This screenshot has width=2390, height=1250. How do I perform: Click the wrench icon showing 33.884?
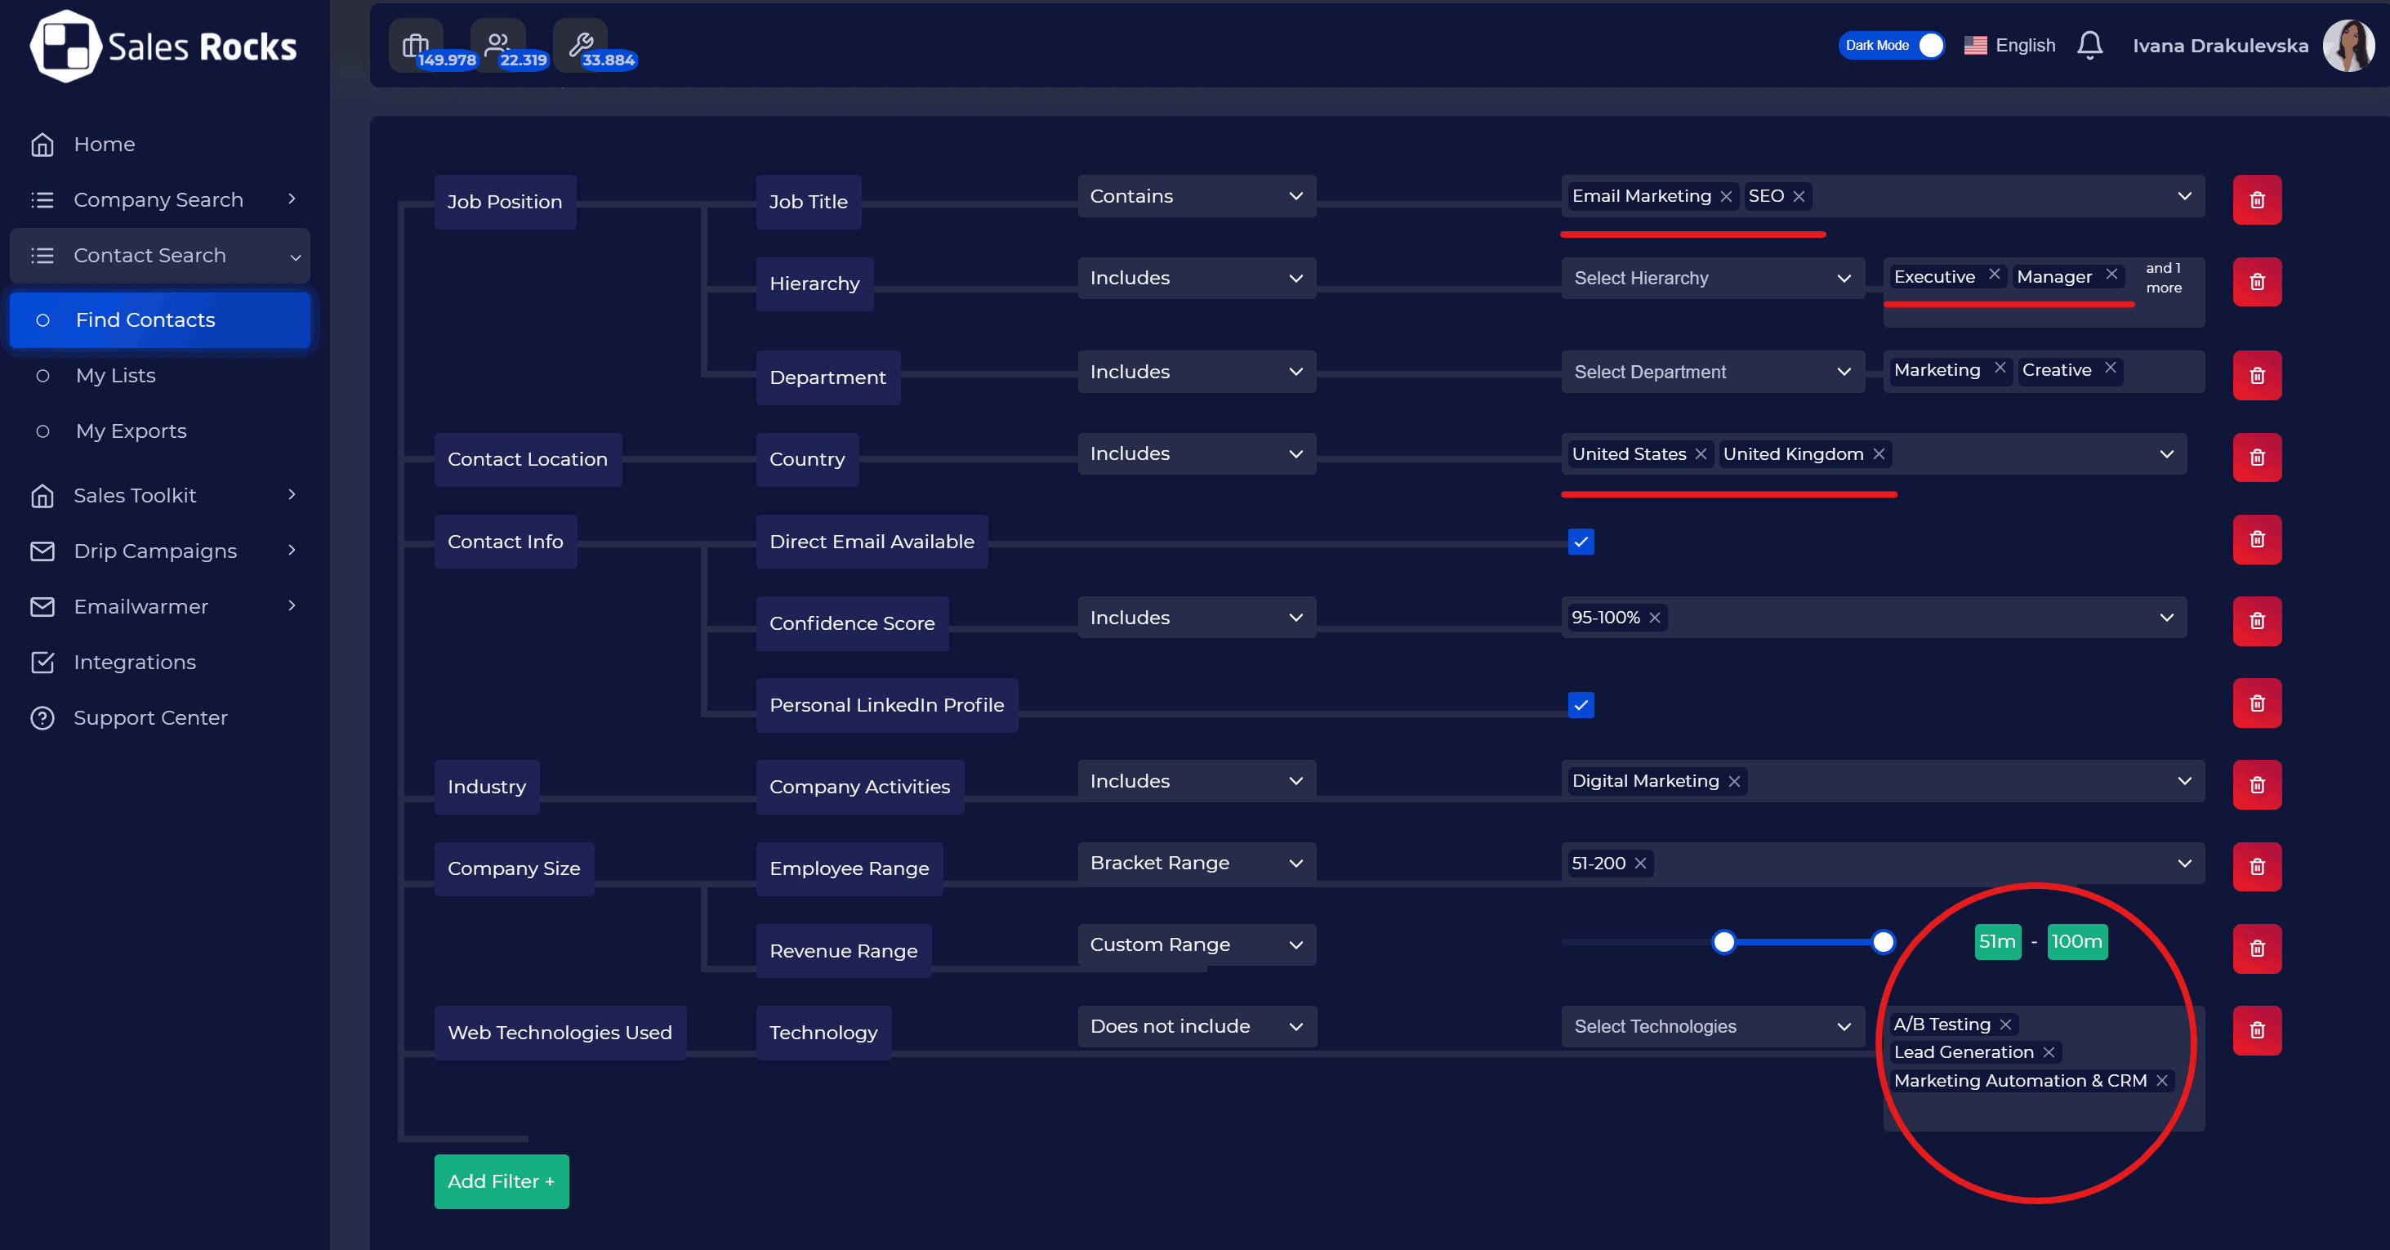[x=581, y=45]
